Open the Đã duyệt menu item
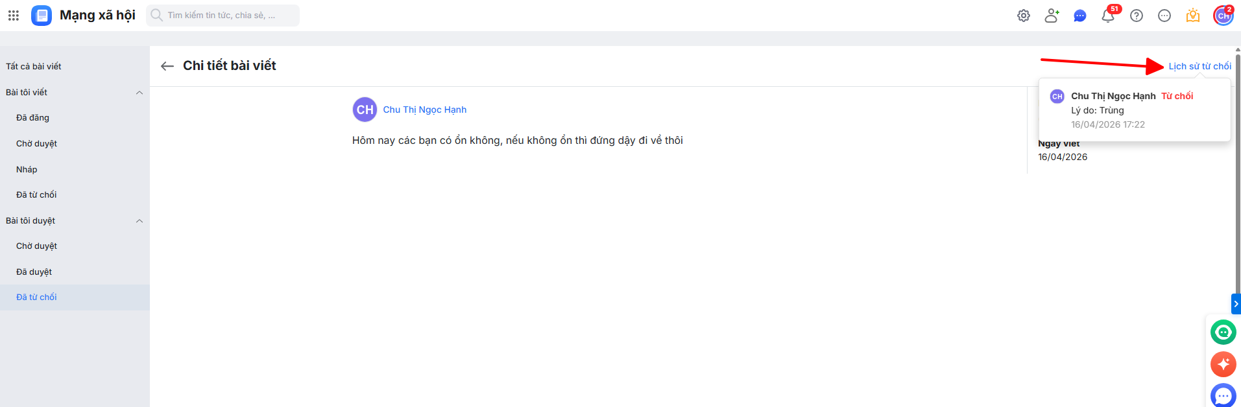The width and height of the screenshot is (1241, 407). [34, 272]
